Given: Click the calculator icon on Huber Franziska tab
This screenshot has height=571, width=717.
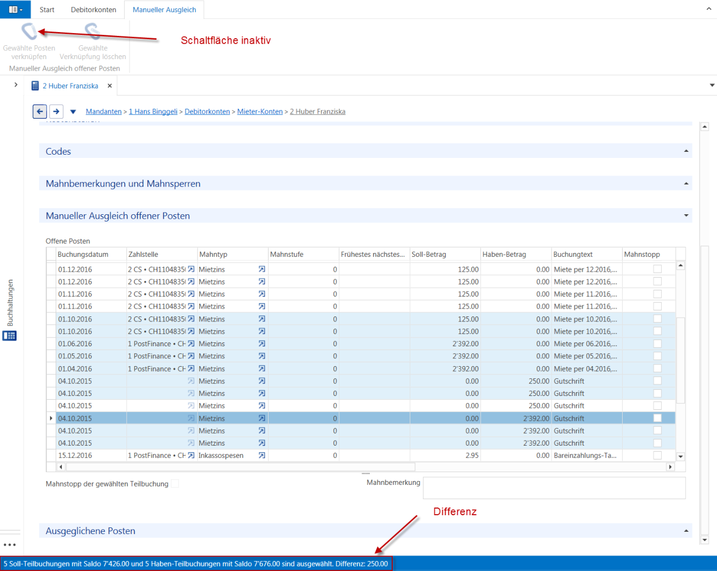Looking at the screenshot, I should pyautogui.click(x=35, y=86).
